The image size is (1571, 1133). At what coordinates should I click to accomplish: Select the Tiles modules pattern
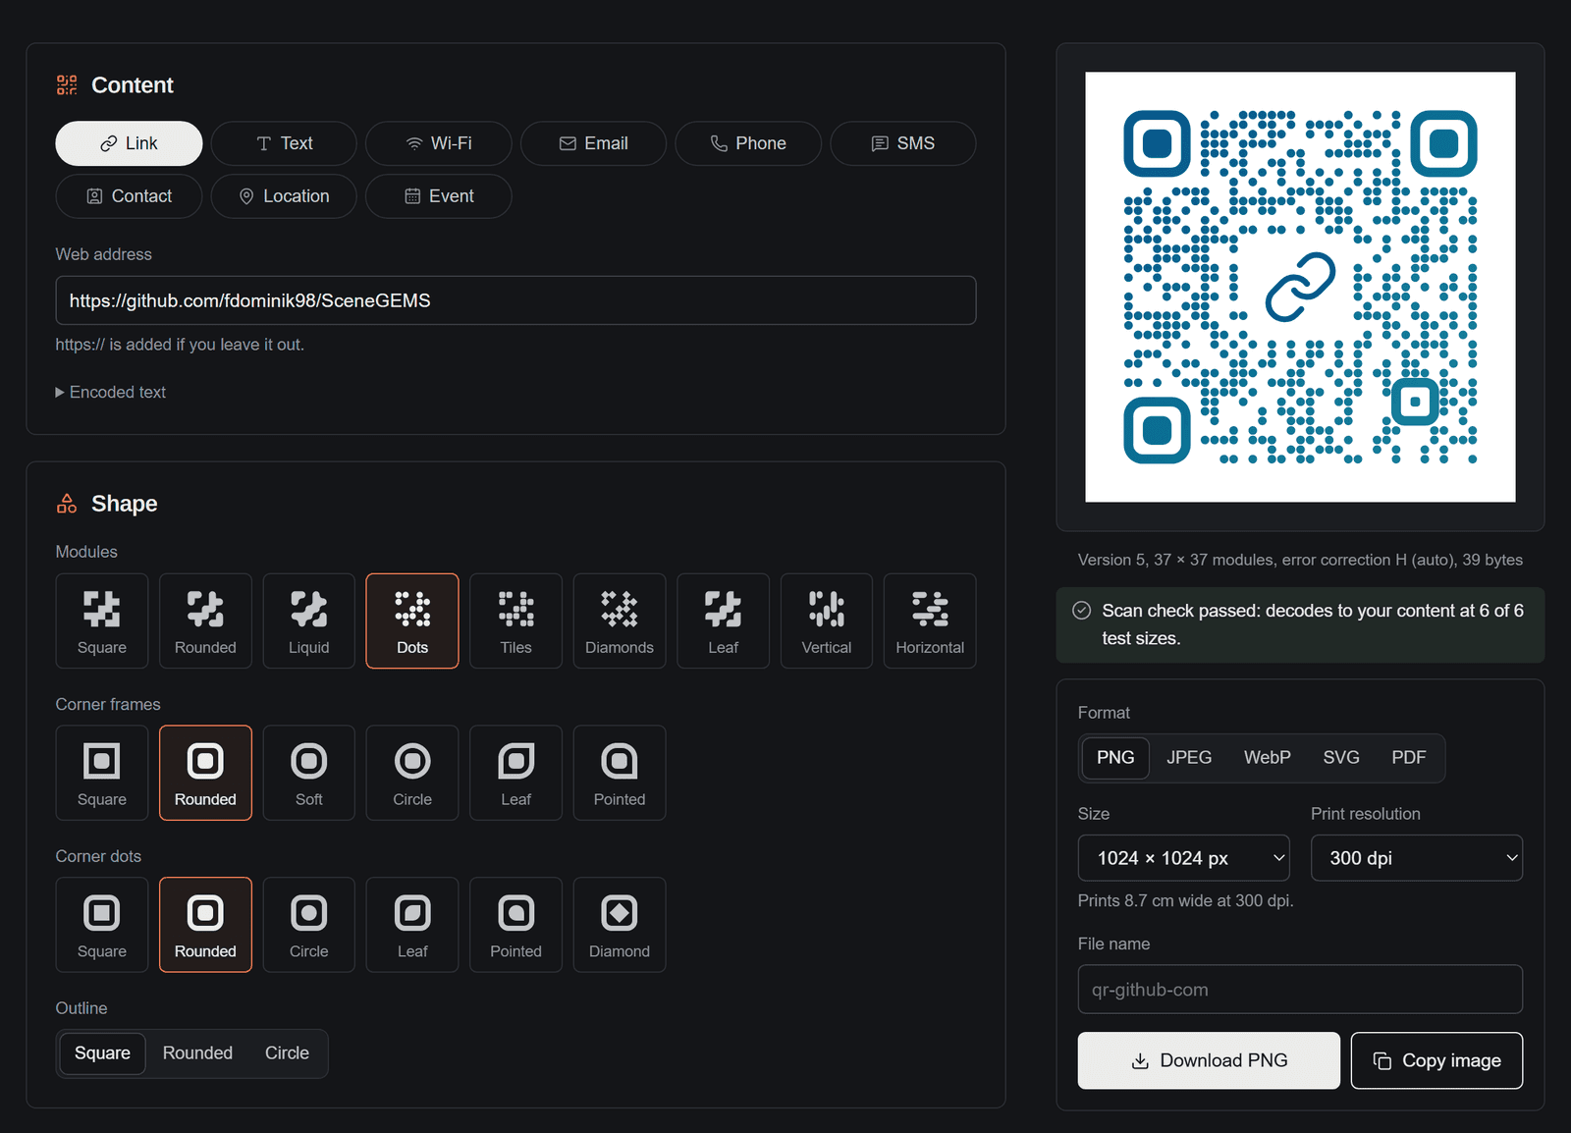click(x=515, y=620)
